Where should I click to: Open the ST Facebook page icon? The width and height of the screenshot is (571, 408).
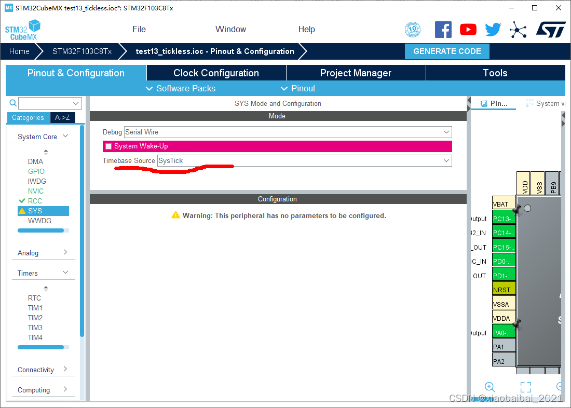pos(443,30)
